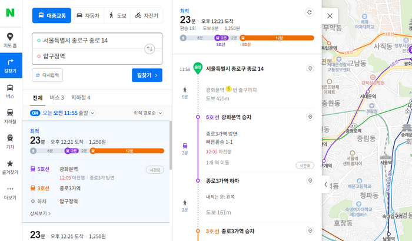This screenshot has width=412, height=241.
Task: Open the 지도 홈 map home sidebar item
Action: coord(10,40)
